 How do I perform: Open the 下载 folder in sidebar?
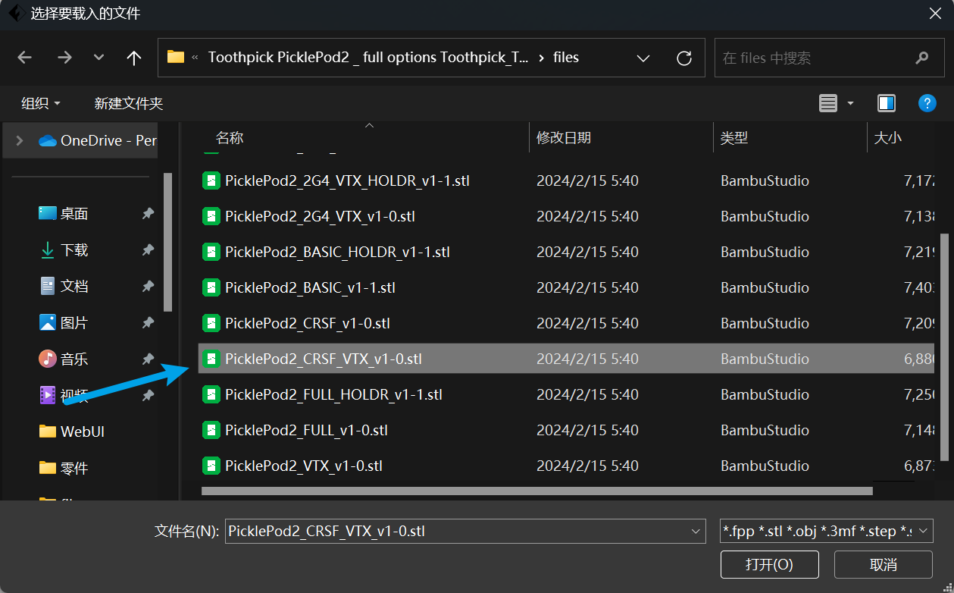[x=74, y=250]
